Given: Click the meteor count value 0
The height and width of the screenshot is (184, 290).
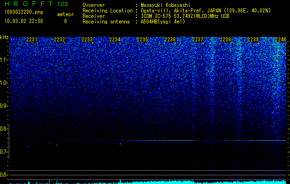Looking at the screenshot, I should click(65, 21).
